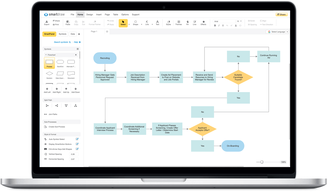
Task: Click the Paste icon
Action: click(68, 23)
